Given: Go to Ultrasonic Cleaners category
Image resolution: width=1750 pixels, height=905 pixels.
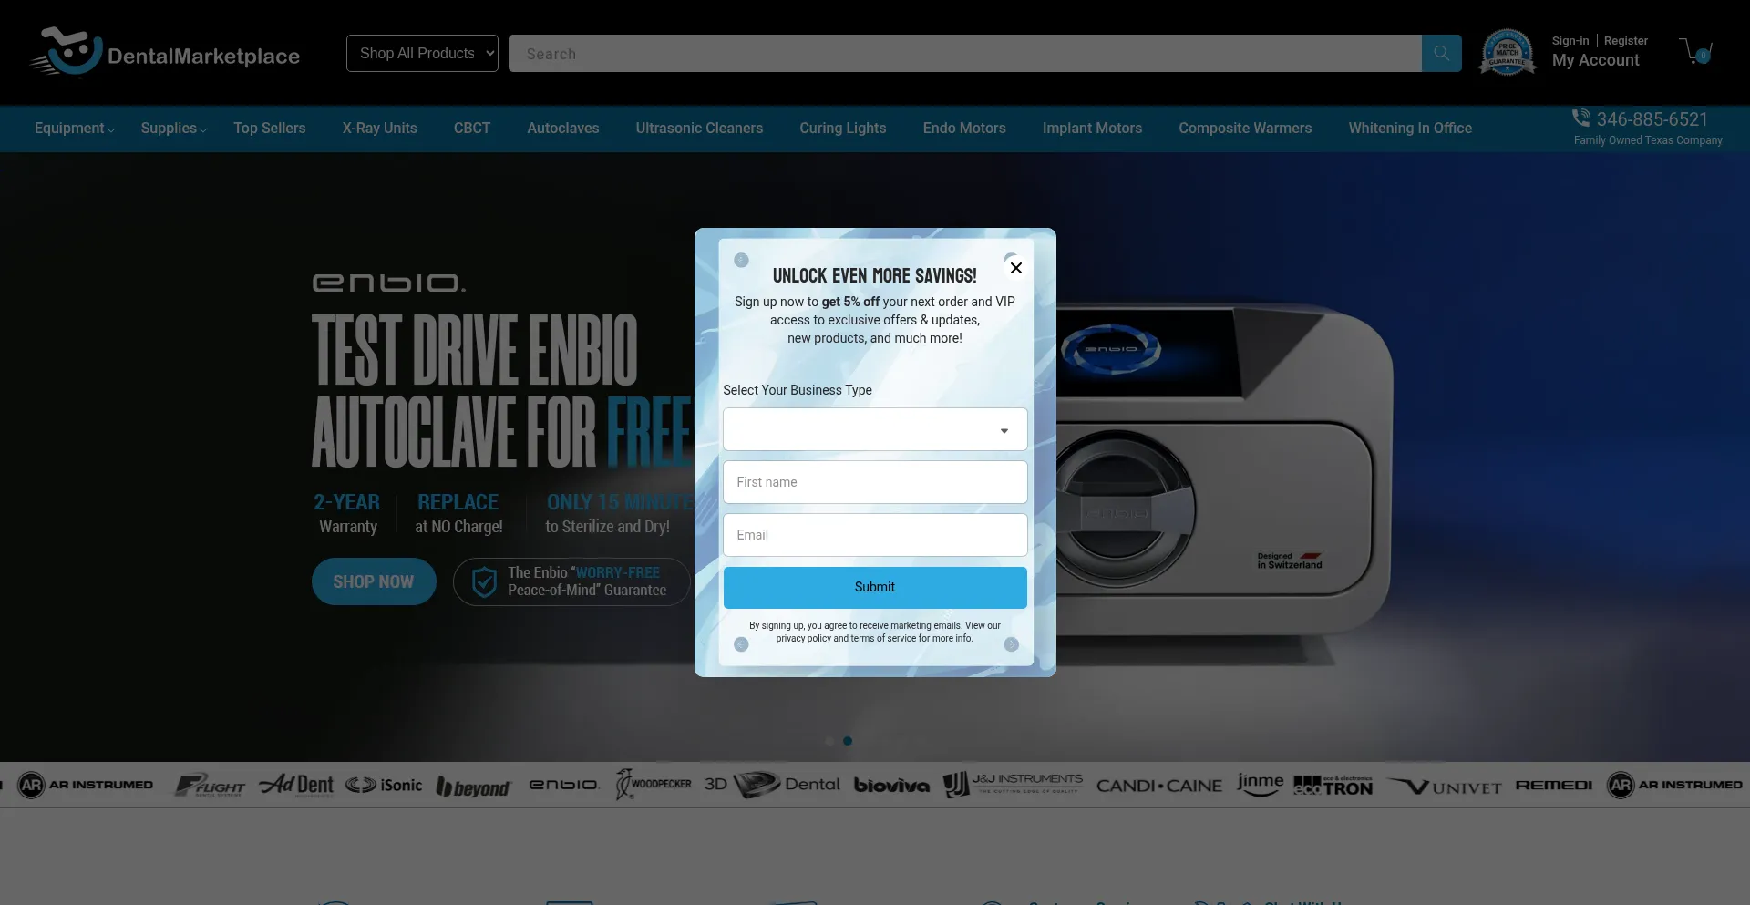Looking at the screenshot, I should (699, 129).
